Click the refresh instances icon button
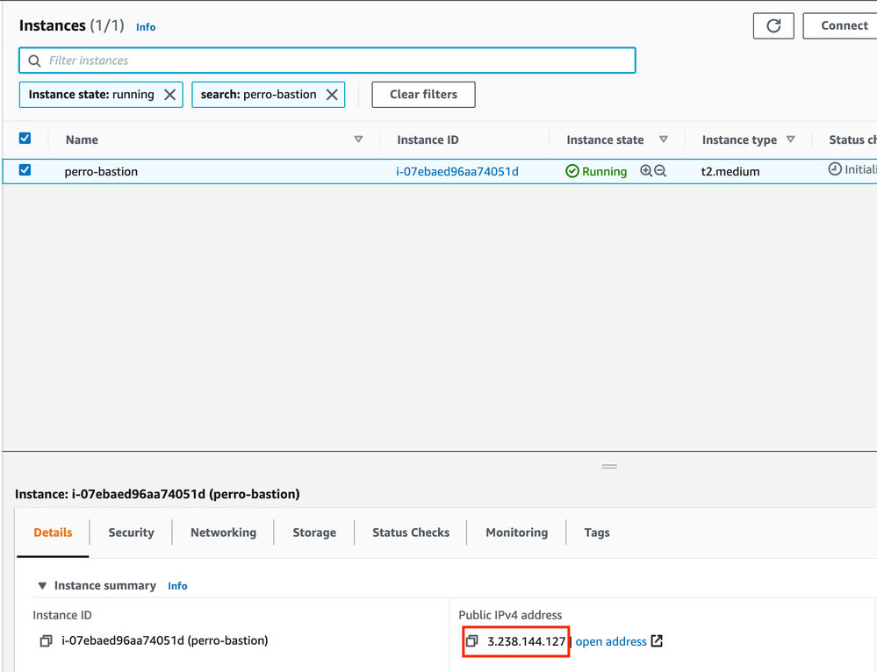877x672 pixels. [x=773, y=25]
